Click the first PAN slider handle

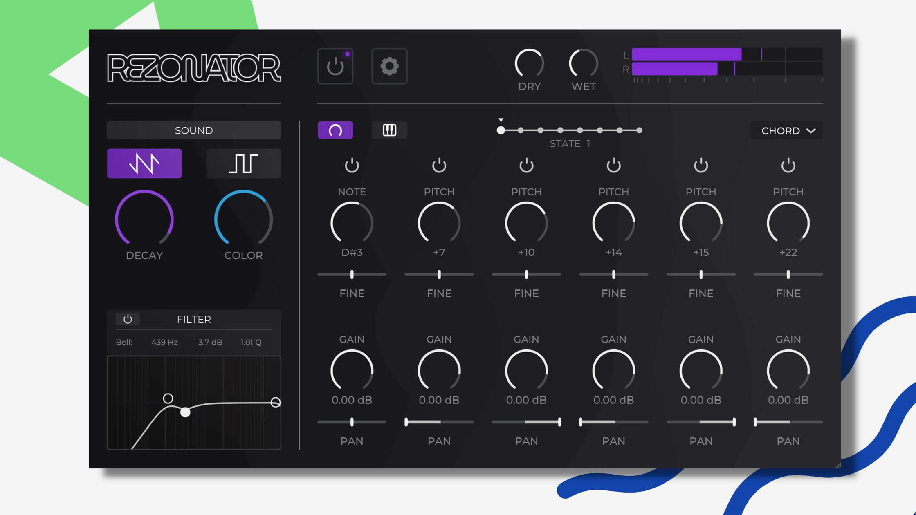[352, 421]
